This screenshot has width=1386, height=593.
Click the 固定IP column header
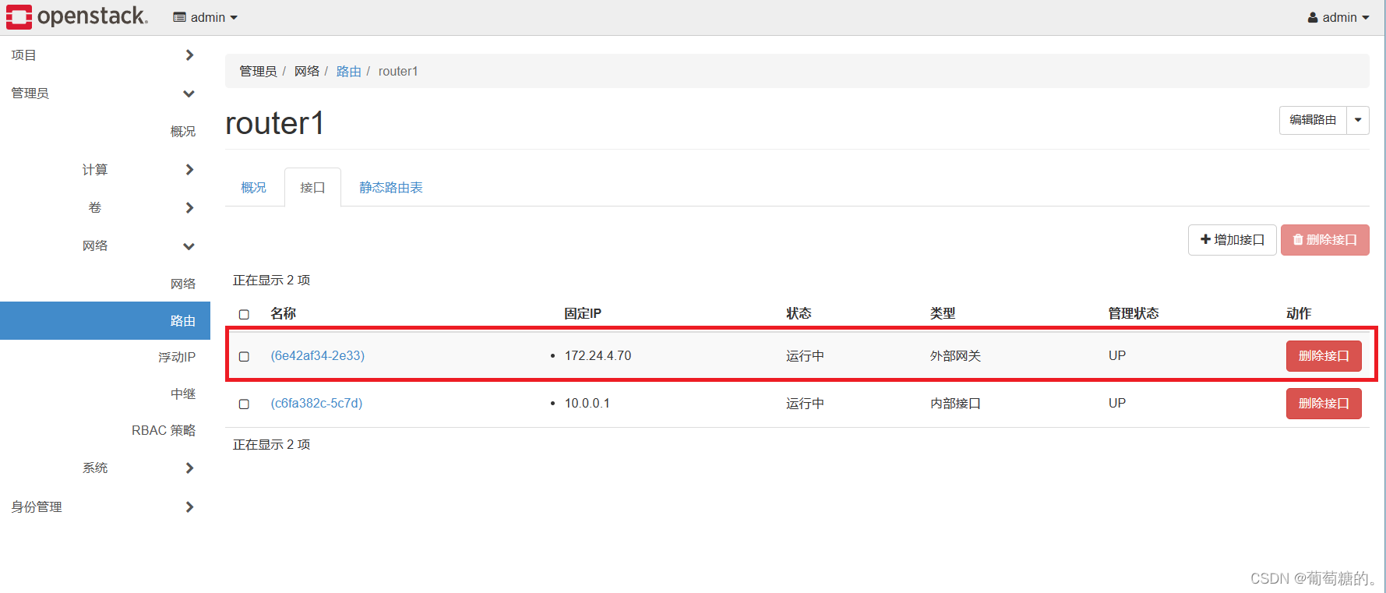click(x=583, y=313)
